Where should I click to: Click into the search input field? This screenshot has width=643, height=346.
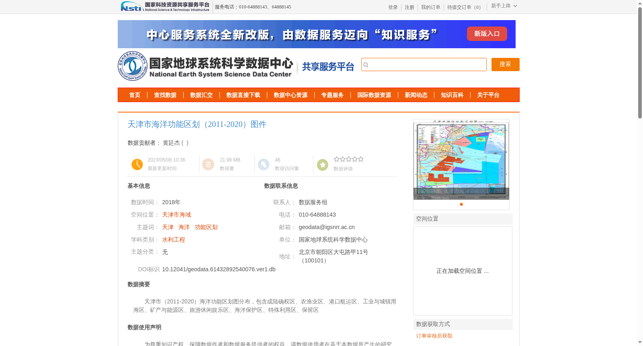424,65
